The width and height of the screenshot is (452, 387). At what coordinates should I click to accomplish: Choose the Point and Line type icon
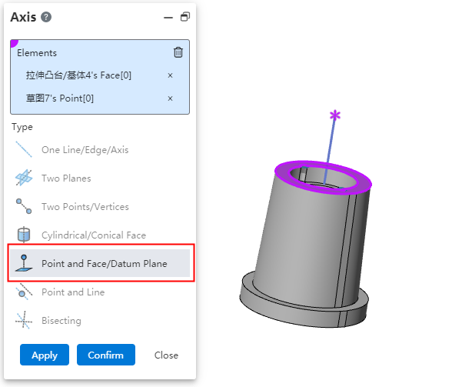(24, 292)
